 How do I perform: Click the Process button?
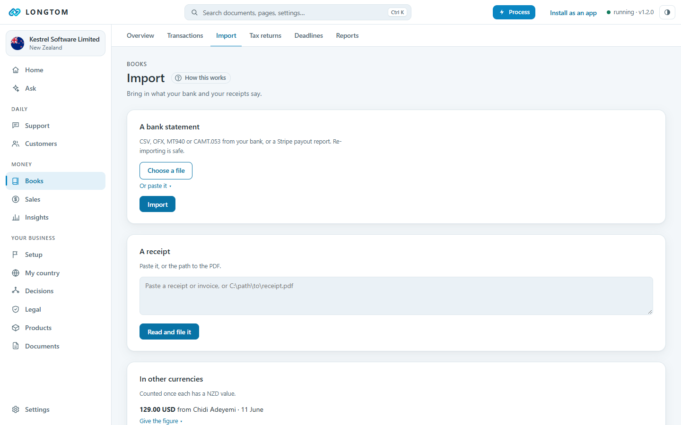coord(514,12)
